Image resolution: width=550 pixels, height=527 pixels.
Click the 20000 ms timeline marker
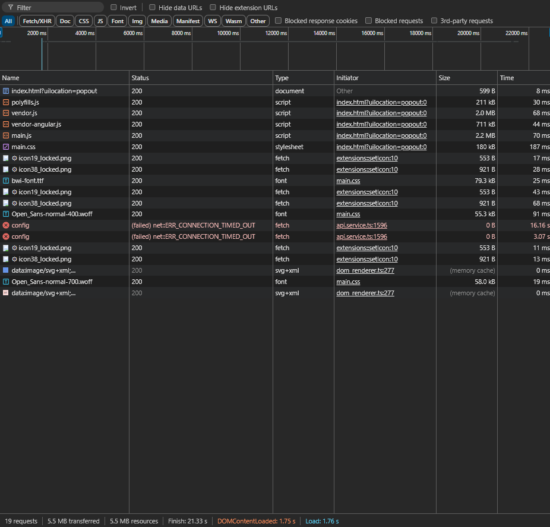468,33
